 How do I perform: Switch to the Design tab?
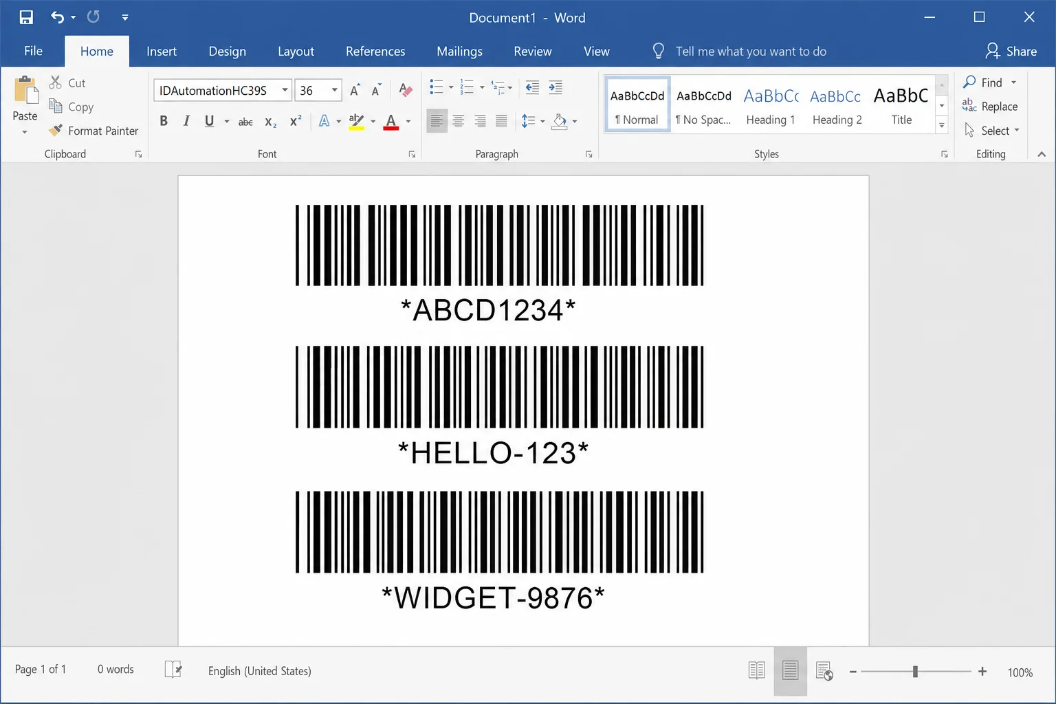click(x=228, y=52)
